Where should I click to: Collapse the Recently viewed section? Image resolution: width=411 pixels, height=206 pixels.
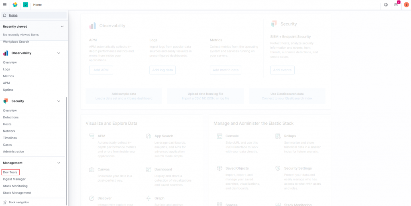tap(62, 26)
